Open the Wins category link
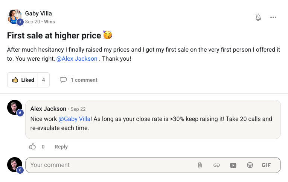Viewport: 288px width, 182px height. pyautogui.click(x=49, y=22)
